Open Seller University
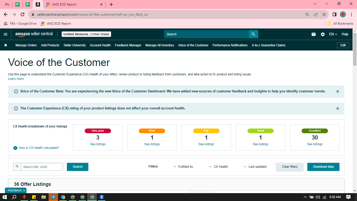357x201 pixels. coord(74,45)
